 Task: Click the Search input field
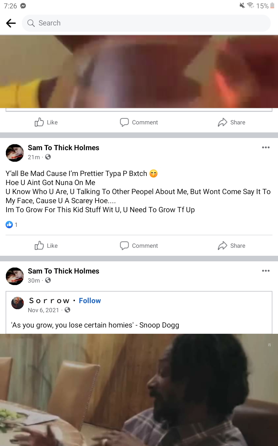[x=146, y=23]
